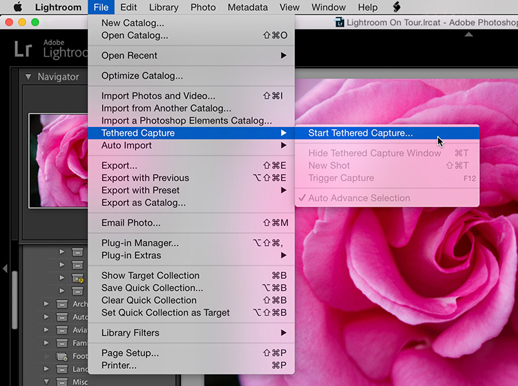518x386 pixels.
Task: Expand the Export with Preset submenu
Action: [191, 190]
